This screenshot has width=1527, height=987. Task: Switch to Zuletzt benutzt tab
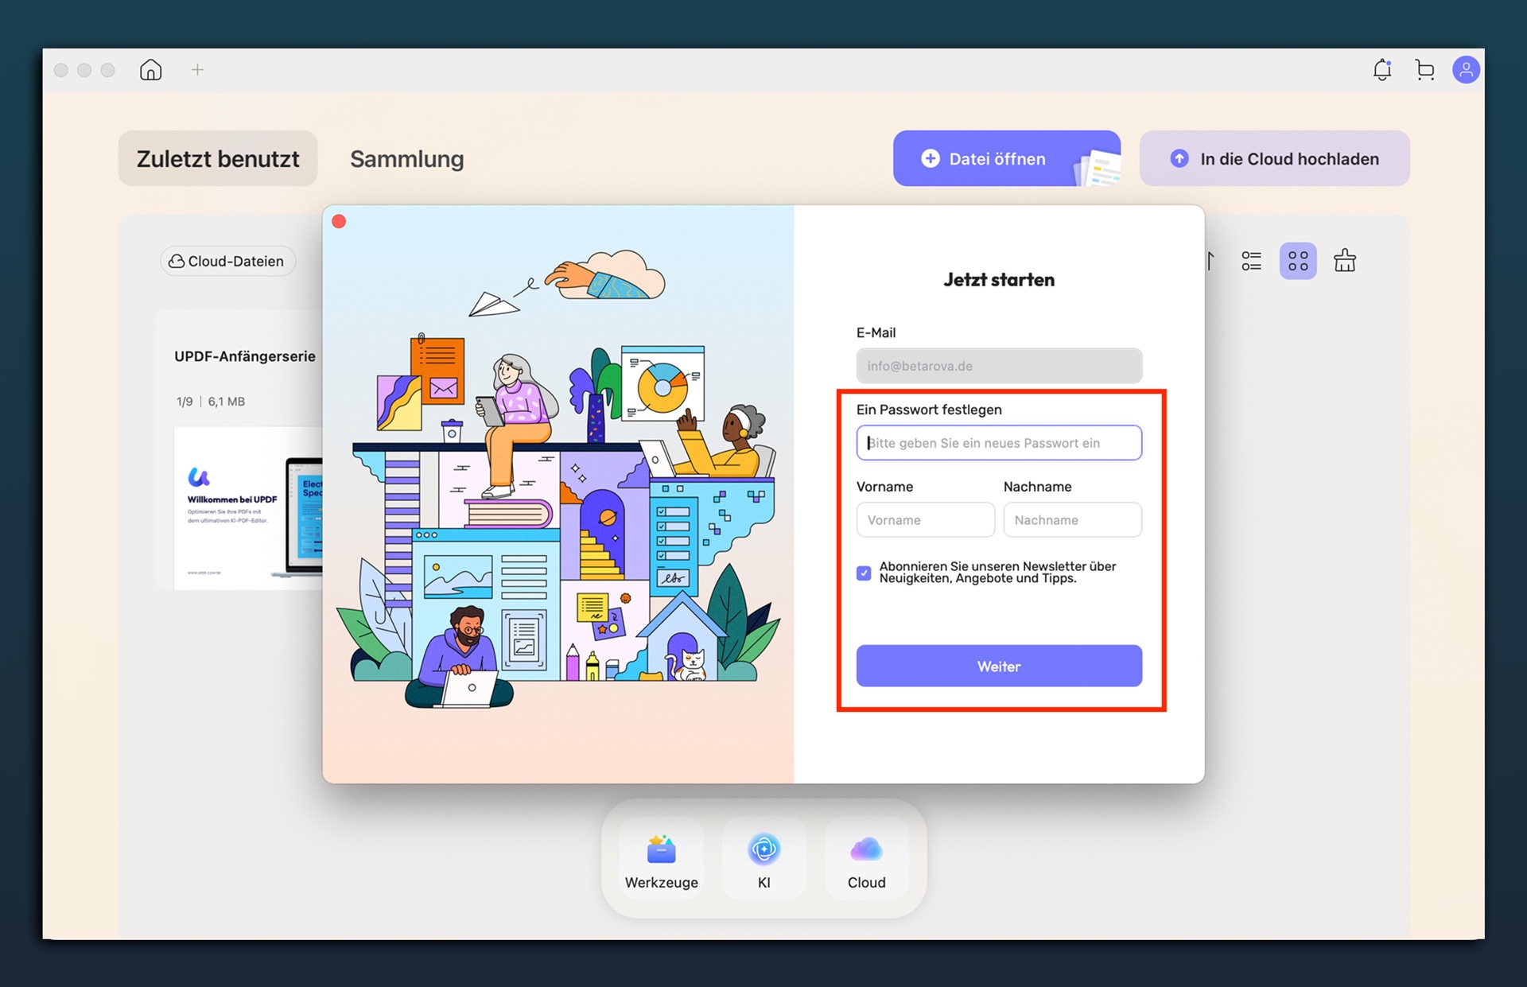click(x=218, y=158)
